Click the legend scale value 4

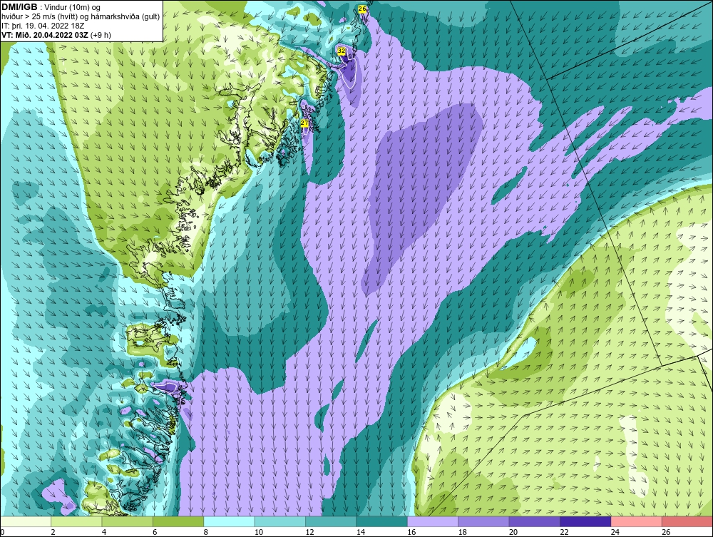click(x=104, y=532)
